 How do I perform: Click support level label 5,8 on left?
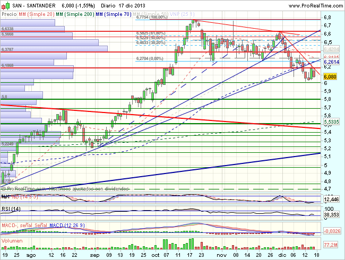coord(4,97)
